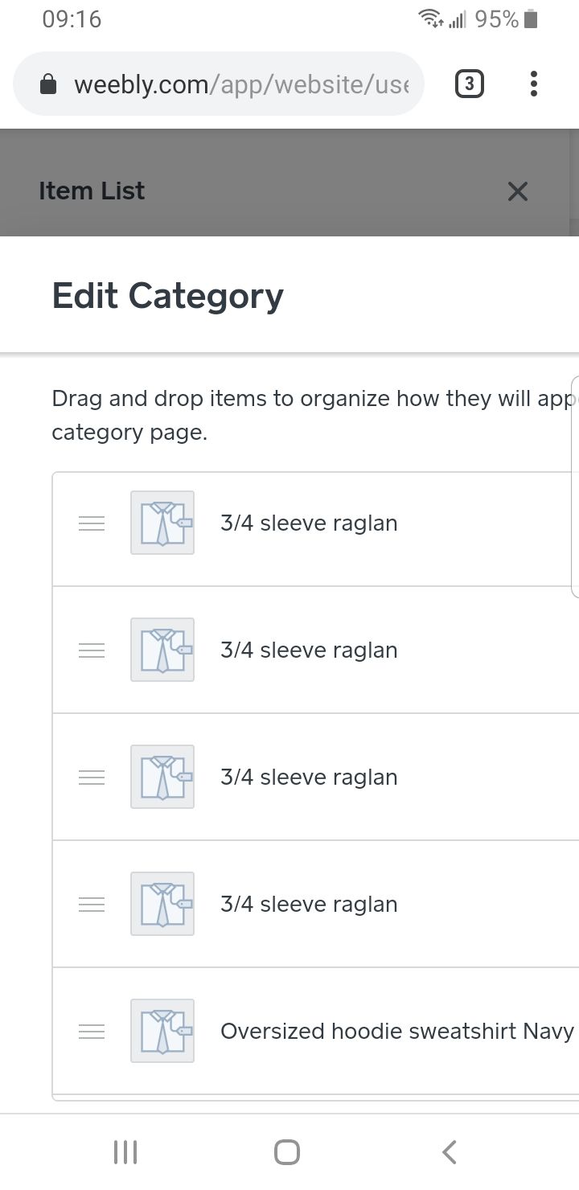Tap the Recents navigation key
The height and width of the screenshot is (1190, 579).
click(x=125, y=1151)
